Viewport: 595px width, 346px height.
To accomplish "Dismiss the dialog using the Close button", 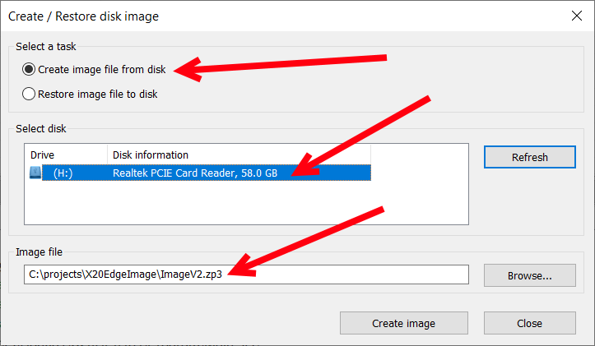I will [528, 323].
